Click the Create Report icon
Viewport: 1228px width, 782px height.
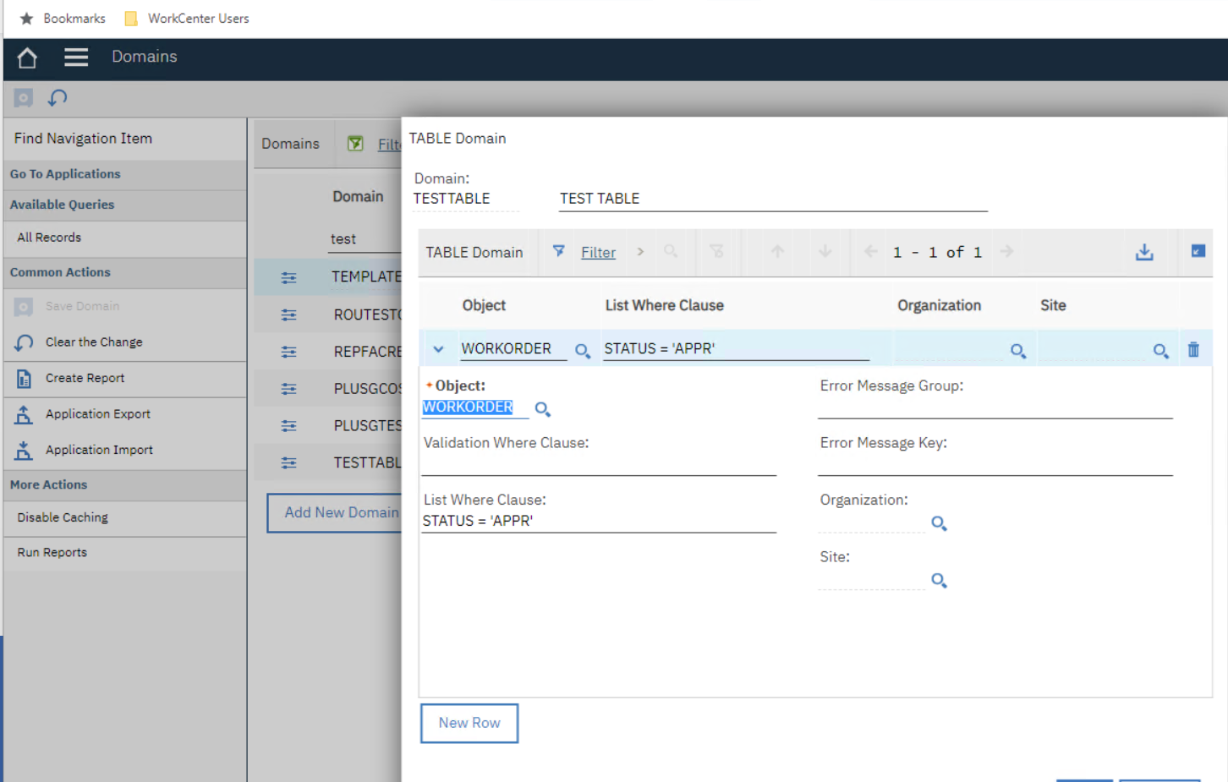(x=24, y=379)
